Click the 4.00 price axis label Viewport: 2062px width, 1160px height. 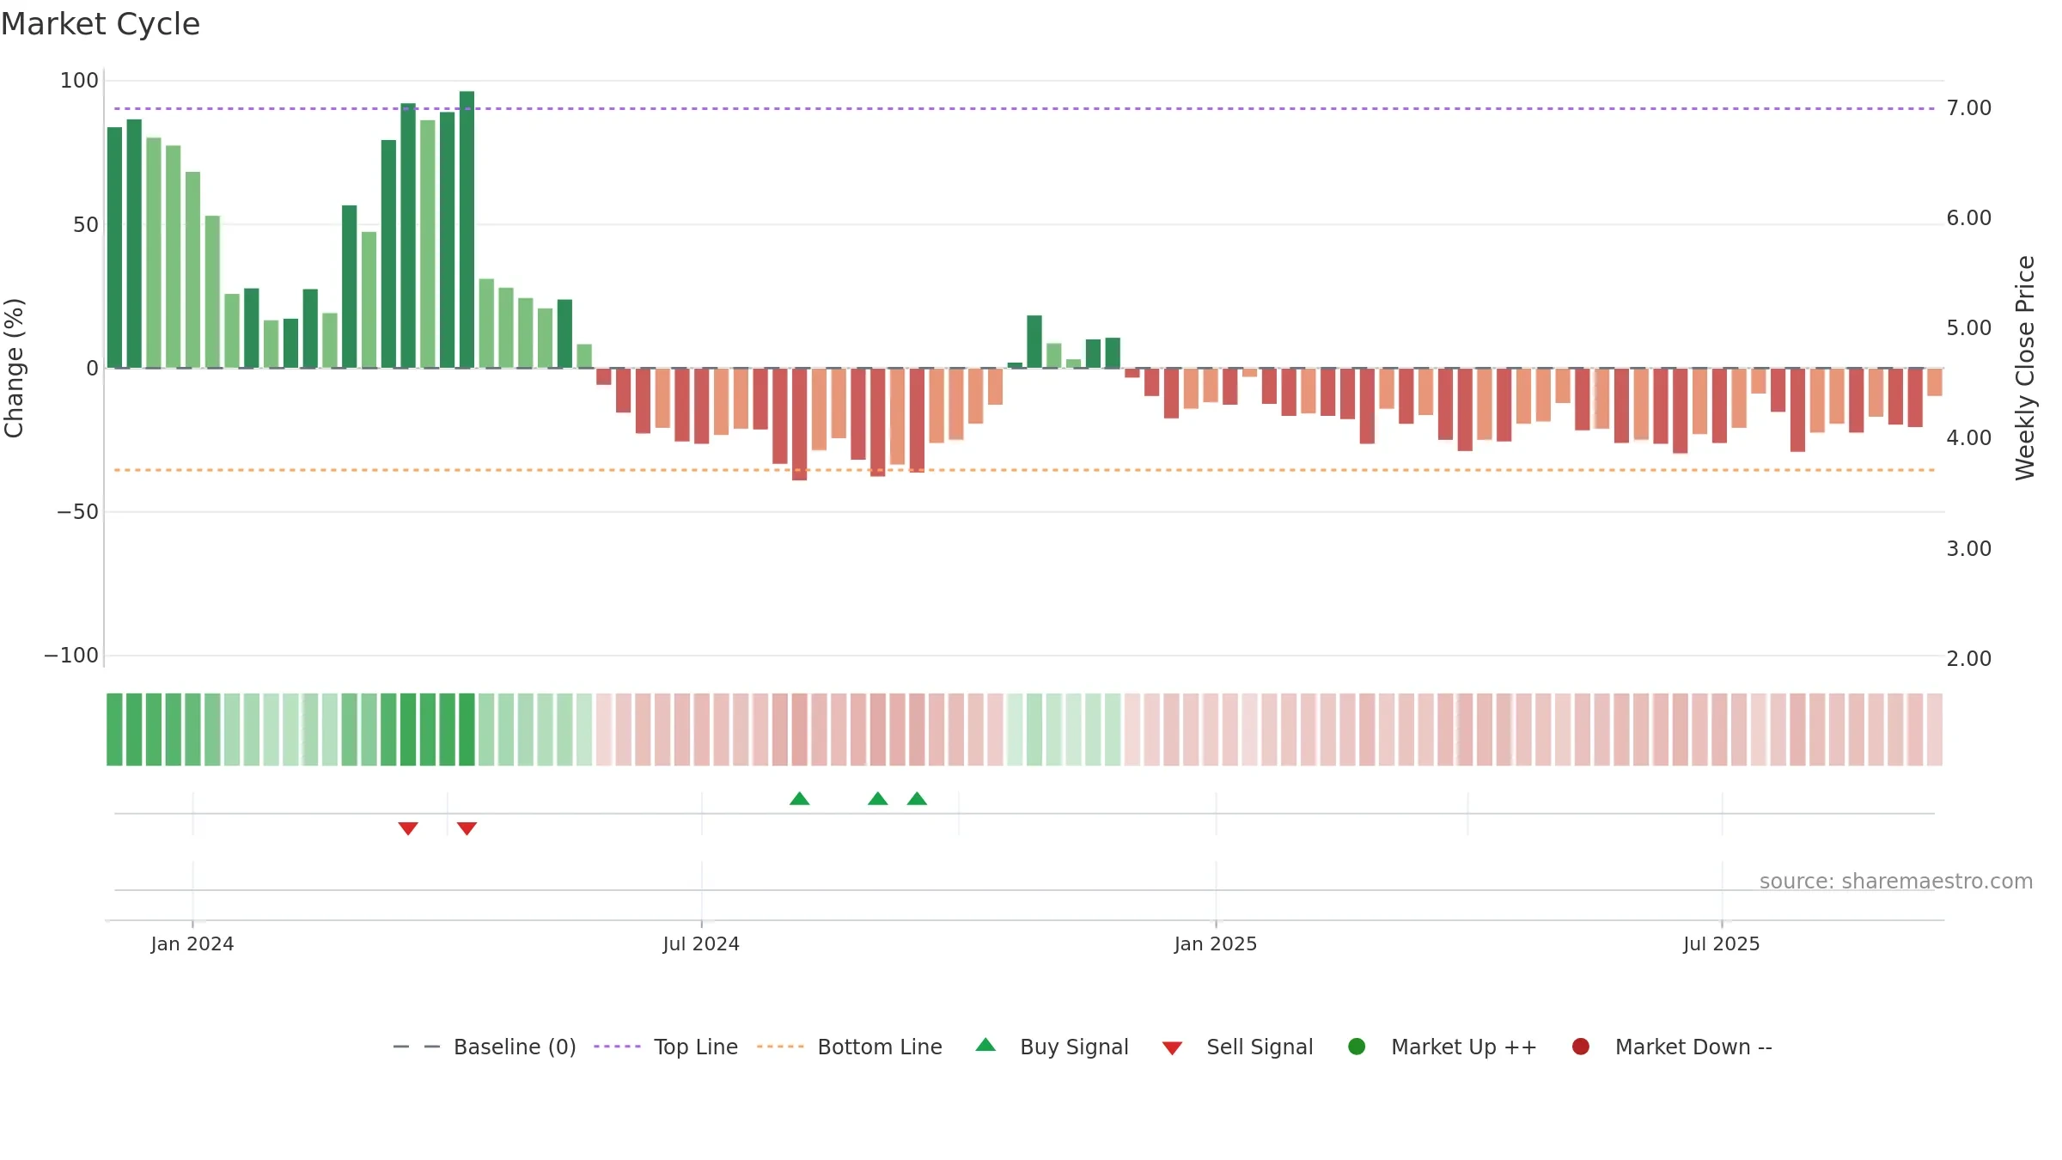pos(1969,438)
